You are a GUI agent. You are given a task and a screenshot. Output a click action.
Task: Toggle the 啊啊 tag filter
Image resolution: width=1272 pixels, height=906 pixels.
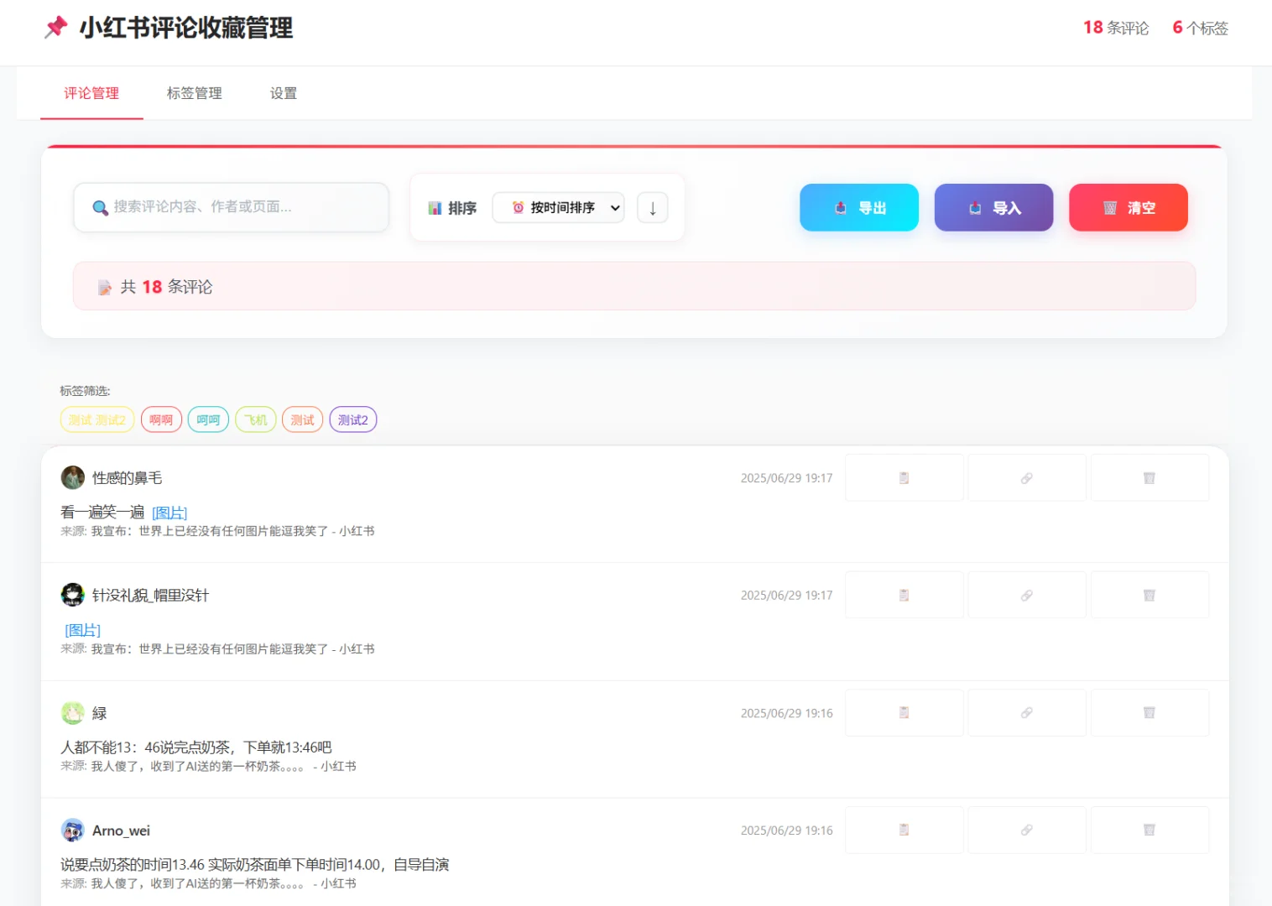[161, 419]
